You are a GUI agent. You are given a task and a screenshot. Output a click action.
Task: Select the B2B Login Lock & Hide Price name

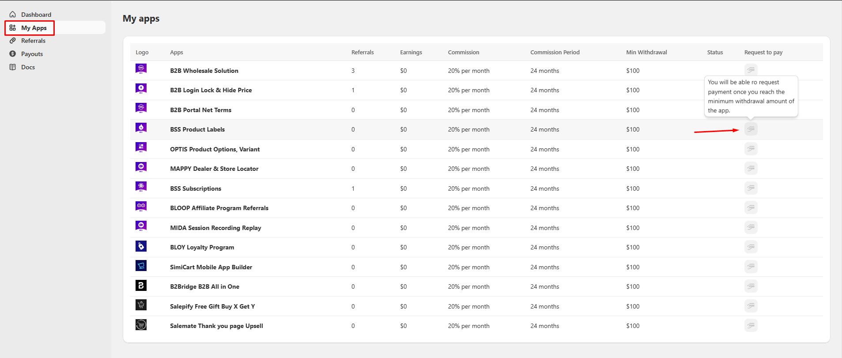click(211, 90)
